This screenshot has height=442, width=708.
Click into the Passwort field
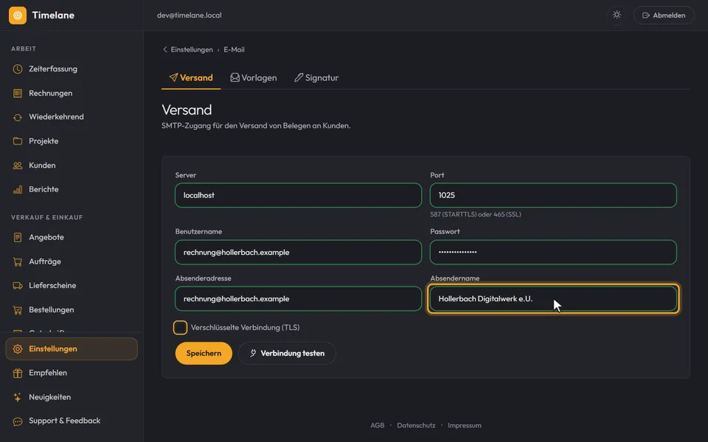(553, 252)
